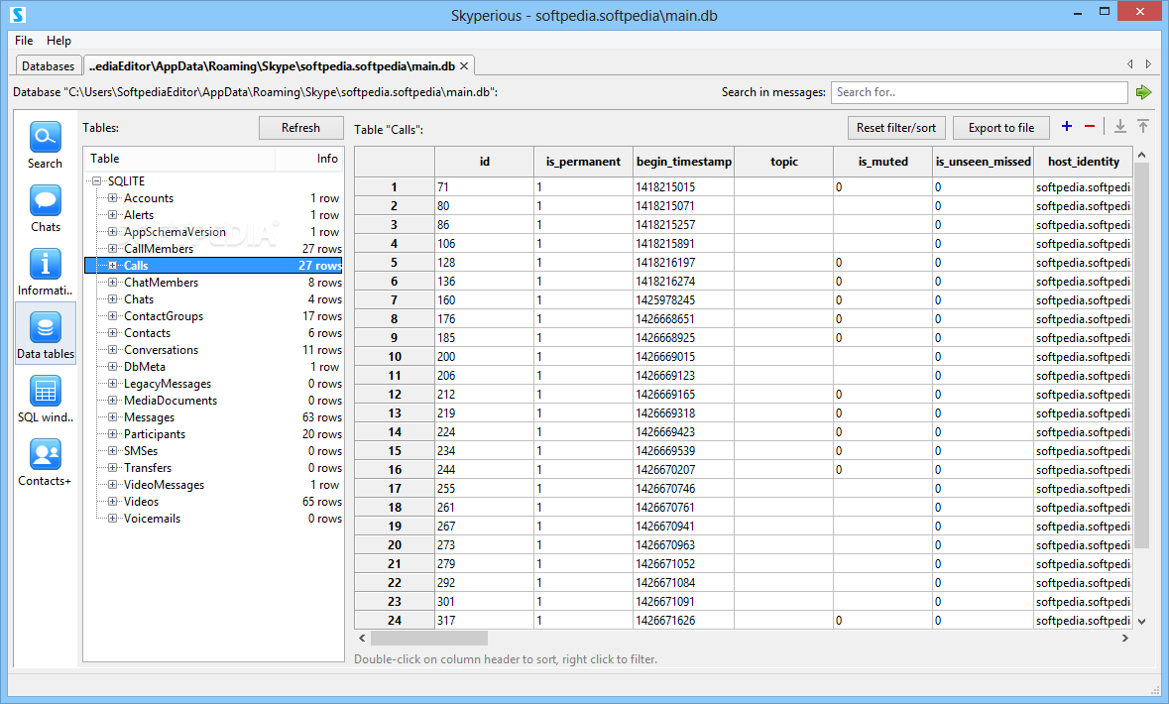Image resolution: width=1169 pixels, height=704 pixels.
Task: Click the Search in messages input field
Action: click(x=979, y=92)
